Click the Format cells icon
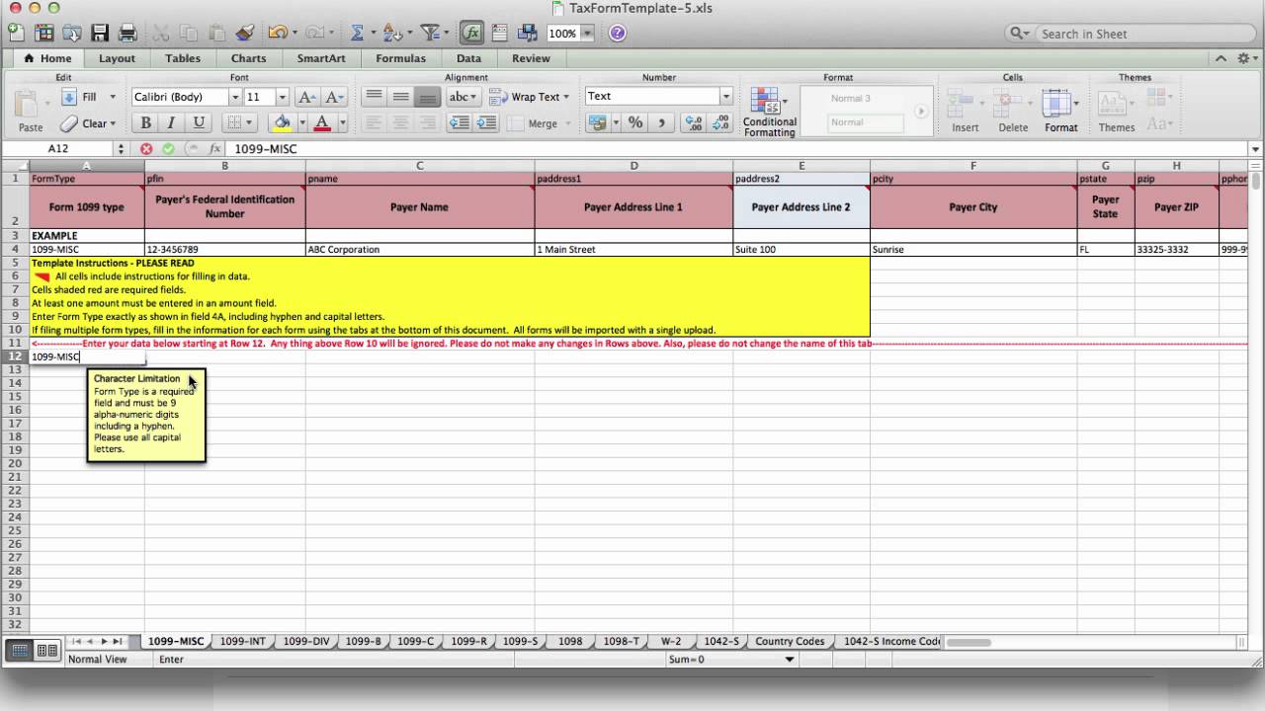The image size is (1265, 711). click(1060, 111)
